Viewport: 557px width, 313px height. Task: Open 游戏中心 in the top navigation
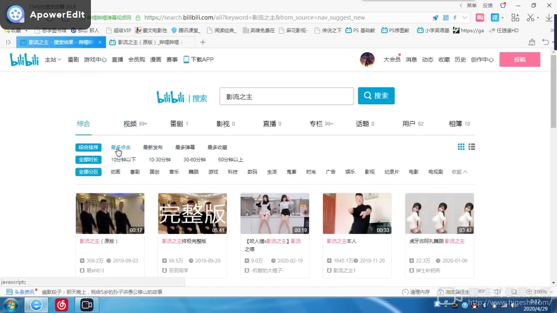[95, 60]
